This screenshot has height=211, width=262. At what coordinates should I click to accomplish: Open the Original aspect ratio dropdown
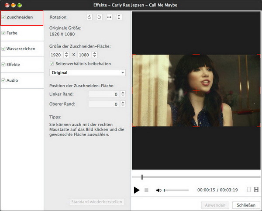click(87, 73)
